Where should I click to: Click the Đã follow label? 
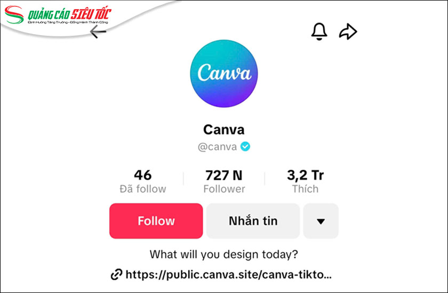pos(143,189)
